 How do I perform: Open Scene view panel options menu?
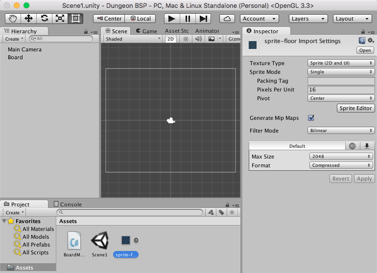coord(236,32)
